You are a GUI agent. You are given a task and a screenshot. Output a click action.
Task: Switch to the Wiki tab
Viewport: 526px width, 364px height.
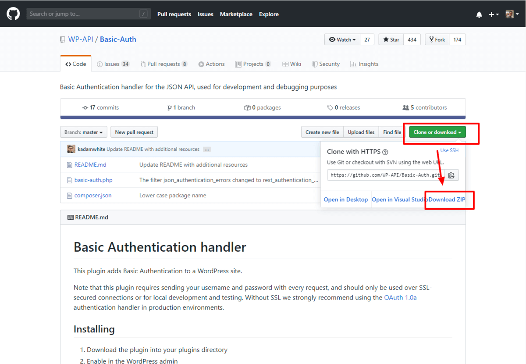pos(291,64)
